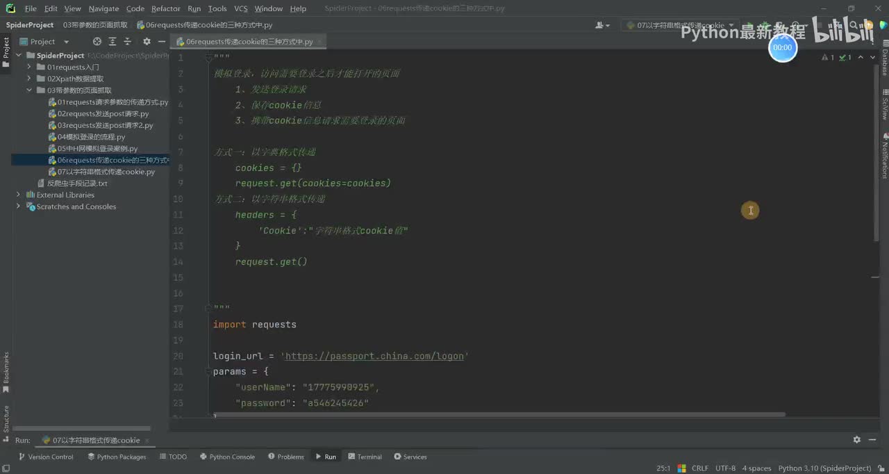
Task: Go to previous highlighted error arrow
Action: tap(861, 58)
